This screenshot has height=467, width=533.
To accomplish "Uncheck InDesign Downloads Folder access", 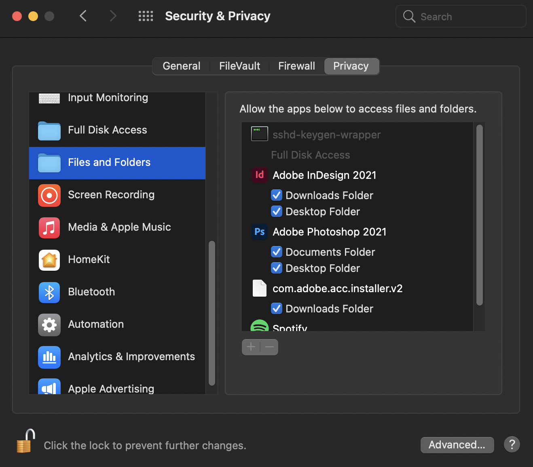I will coord(277,195).
